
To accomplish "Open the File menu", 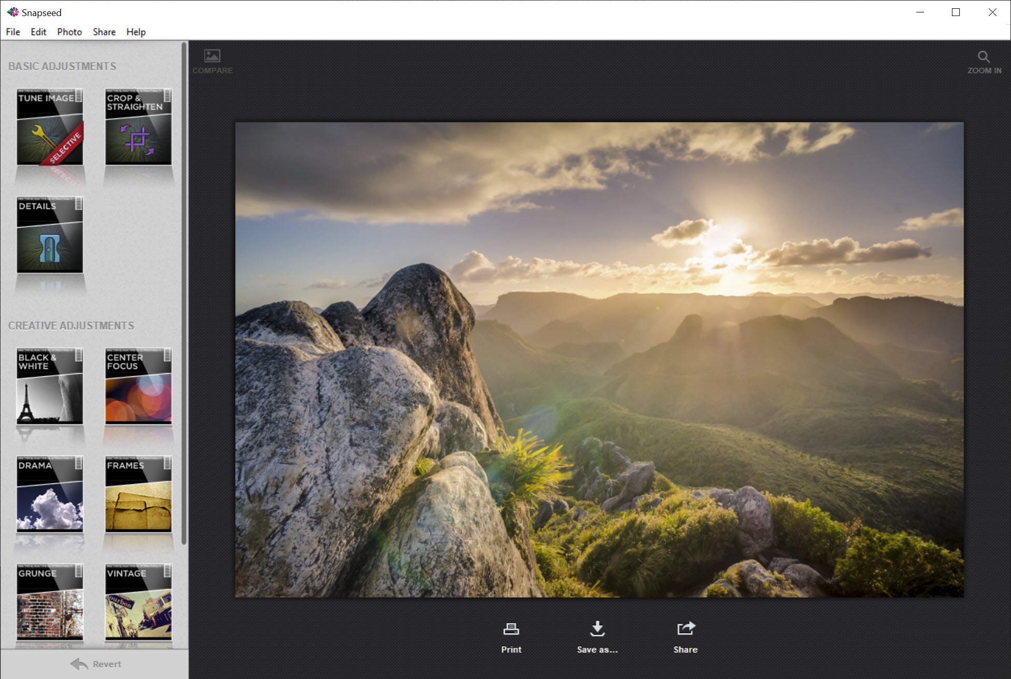I will pos(12,32).
